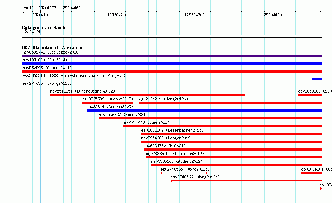The image size is (332, 203).
Task: Open esv2746565 (Wong2012b) label
Action: click(x=185, y=169)
